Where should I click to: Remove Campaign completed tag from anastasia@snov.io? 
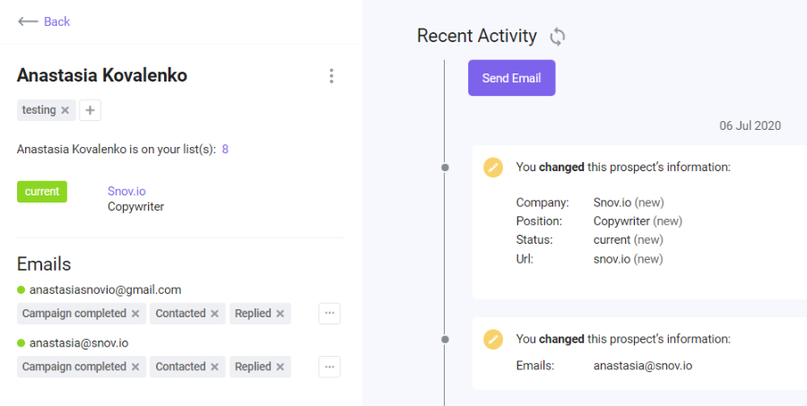(x=135, y=367)
